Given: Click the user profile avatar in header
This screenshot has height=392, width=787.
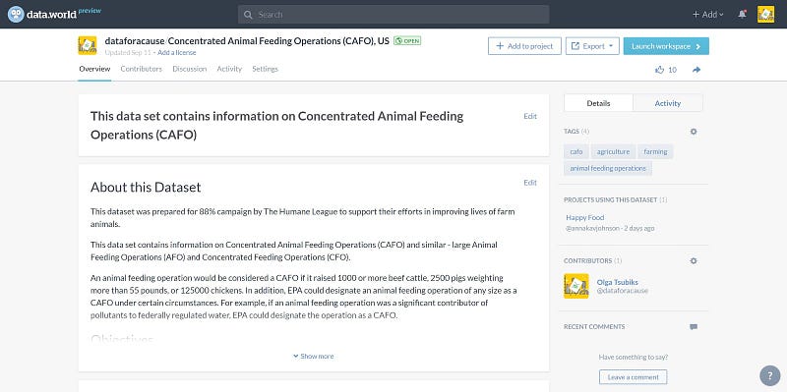Looking at the screenshot, I should [x=765, y=15].
